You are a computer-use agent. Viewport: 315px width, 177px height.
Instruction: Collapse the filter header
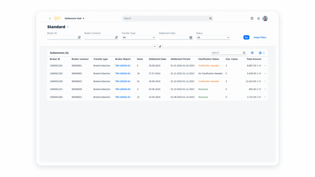pyautogui.click(x=155, y=47)
